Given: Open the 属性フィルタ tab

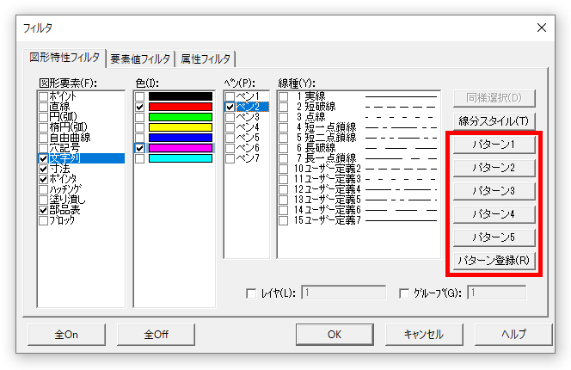Looking at the screenshot, I should [x=206, y=59].
